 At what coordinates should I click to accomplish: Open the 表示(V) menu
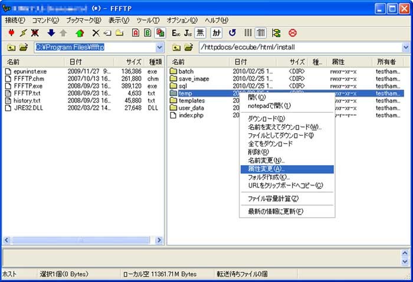[x=119, y=20]
